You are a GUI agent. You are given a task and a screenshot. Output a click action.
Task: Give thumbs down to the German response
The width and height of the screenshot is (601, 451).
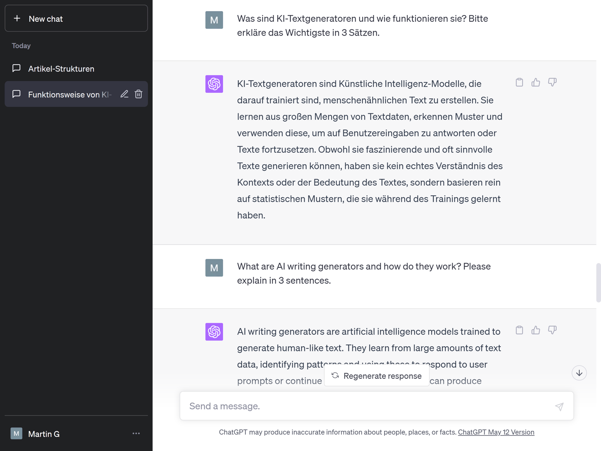[x=553, y=82]
